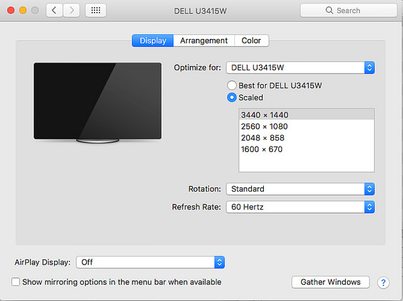Close the window with the red button
This screenshot has width=403, height=301.
(x=11, y=11)
